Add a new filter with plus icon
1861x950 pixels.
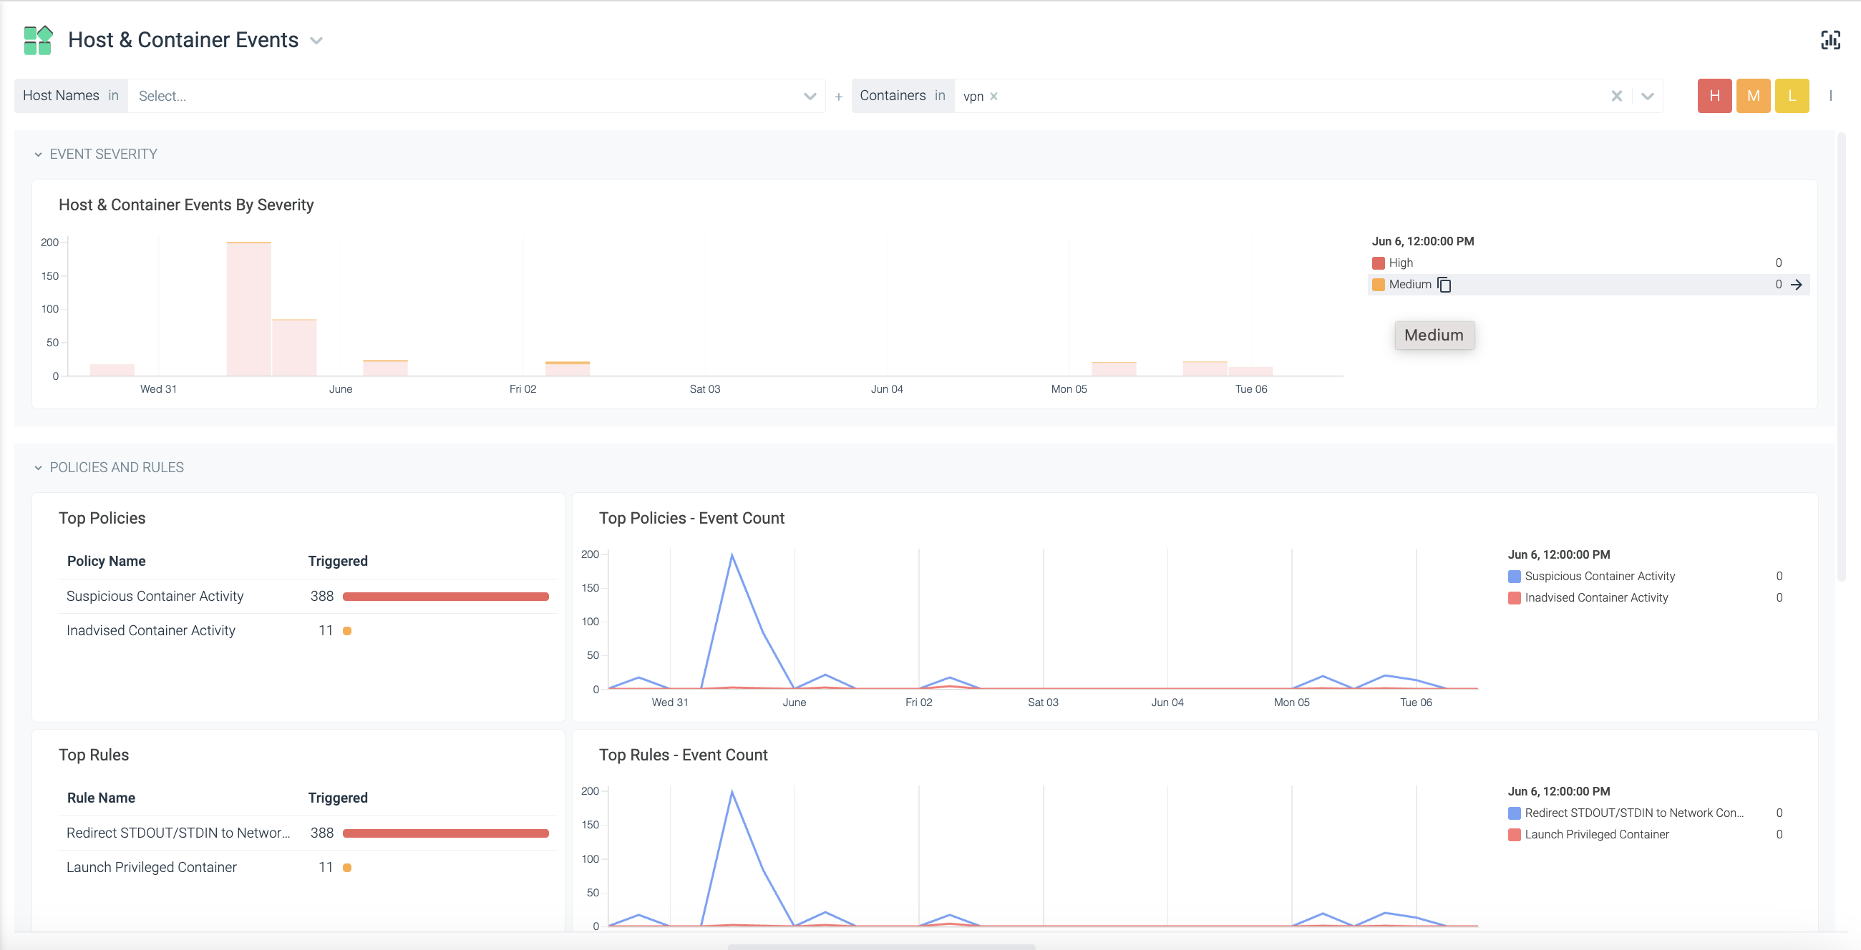coord(838,96)
